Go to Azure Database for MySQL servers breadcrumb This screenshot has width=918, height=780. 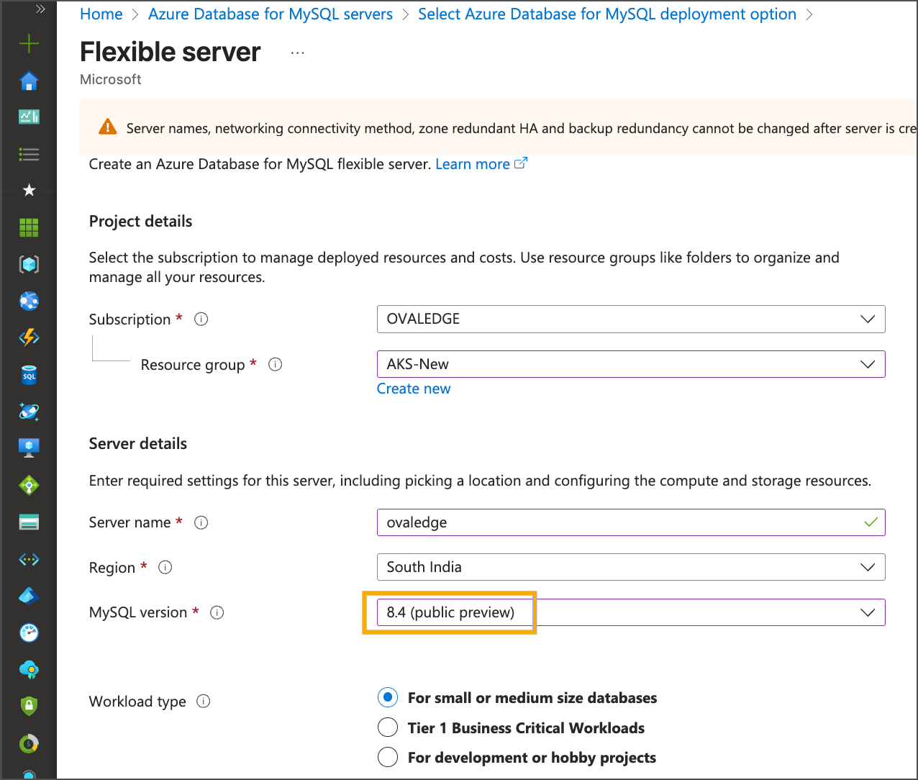tap(271, 14)
